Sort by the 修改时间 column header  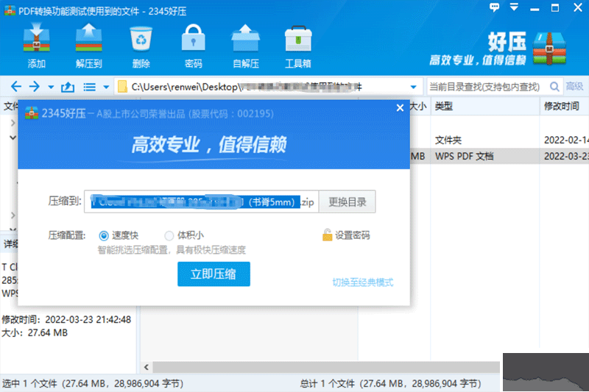coord(565,107)
